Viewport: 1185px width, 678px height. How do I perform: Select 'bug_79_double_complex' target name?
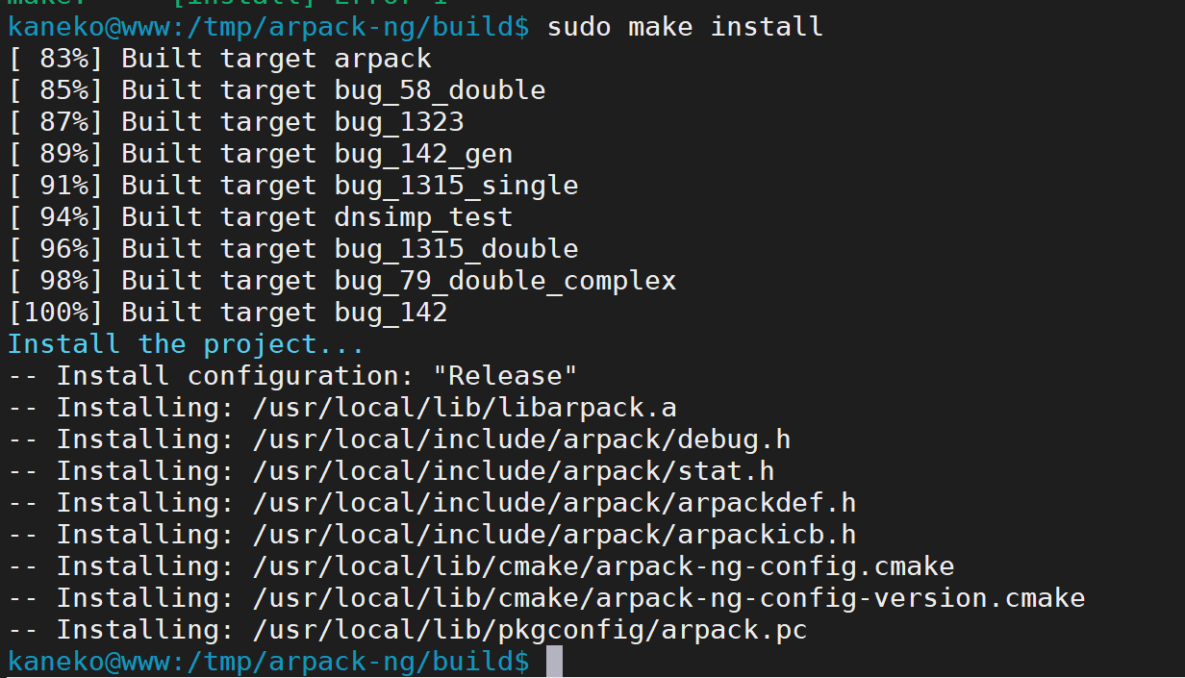coord(505,280)
